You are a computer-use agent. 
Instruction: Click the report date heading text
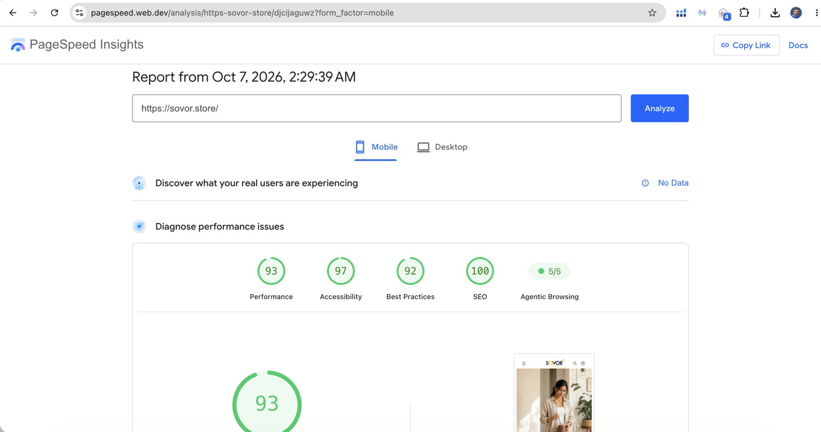(244, 77)
